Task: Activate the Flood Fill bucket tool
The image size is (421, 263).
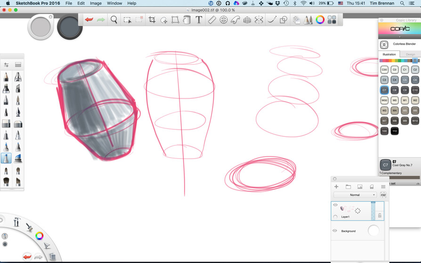Action: click(187, 20)
